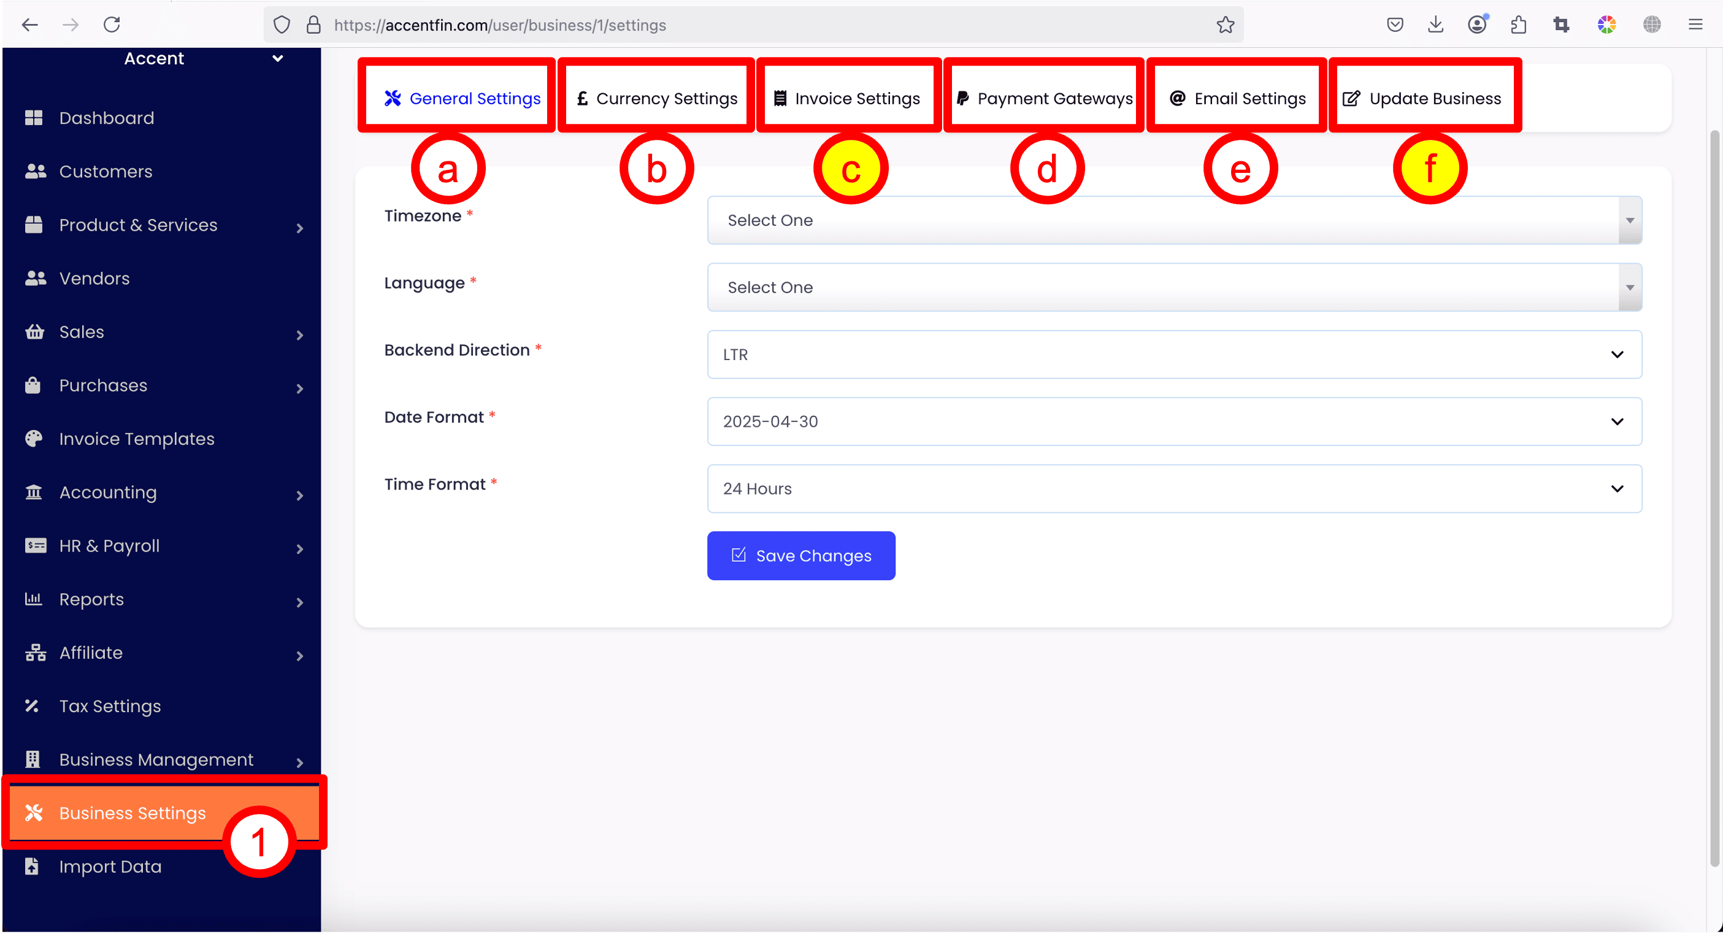1723x933 pixels.
Task: Bookmark page with the star icon
Action: [x=1225, y=25]
